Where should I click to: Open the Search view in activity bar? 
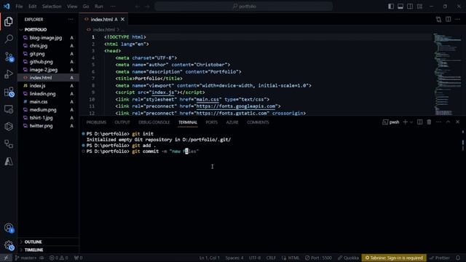click(9, 39)
